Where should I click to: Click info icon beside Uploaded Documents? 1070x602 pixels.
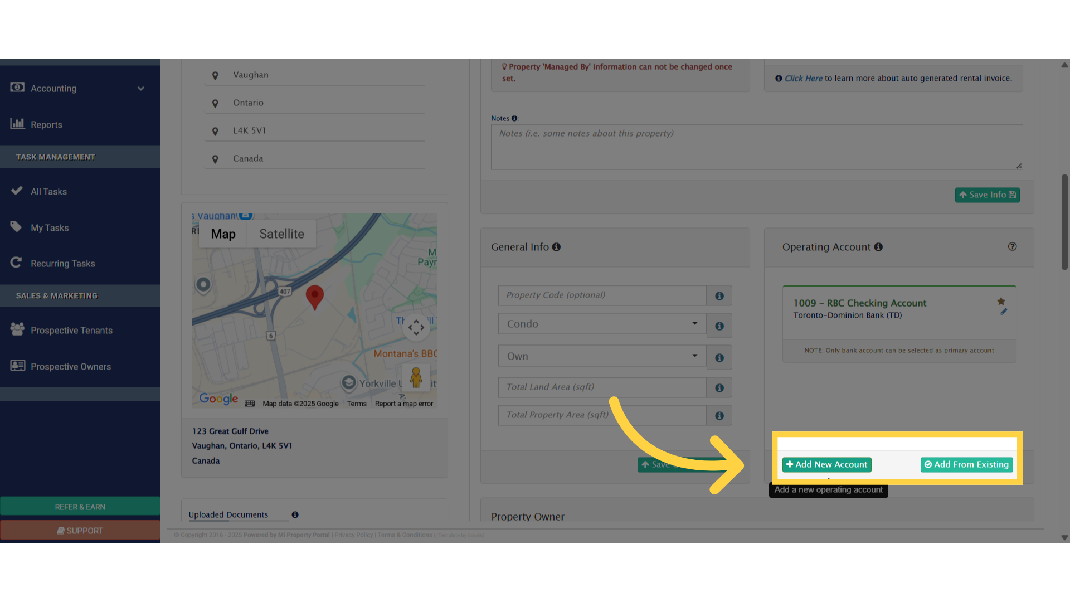pyautogui.click(x=295, y=515)
